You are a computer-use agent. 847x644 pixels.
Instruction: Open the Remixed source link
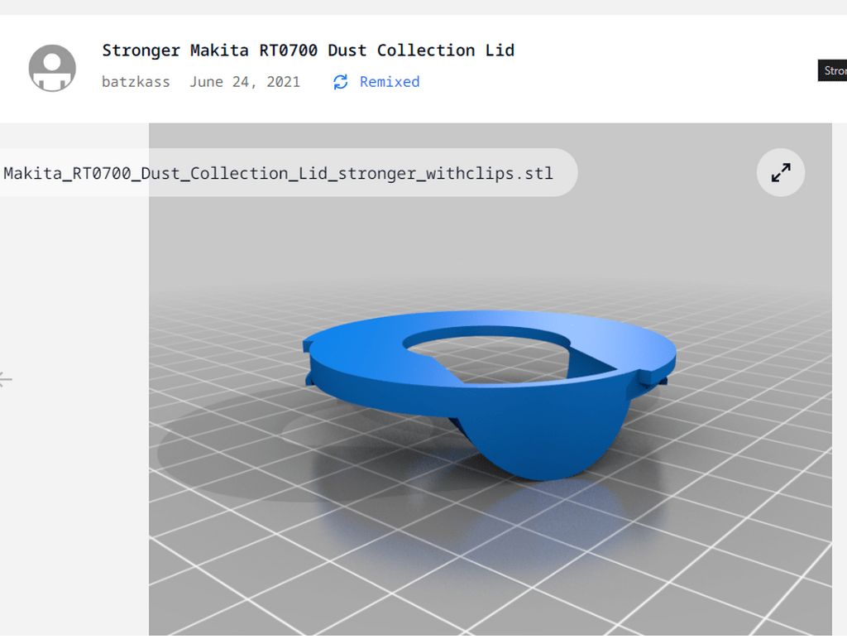click(x=390, y=82)
